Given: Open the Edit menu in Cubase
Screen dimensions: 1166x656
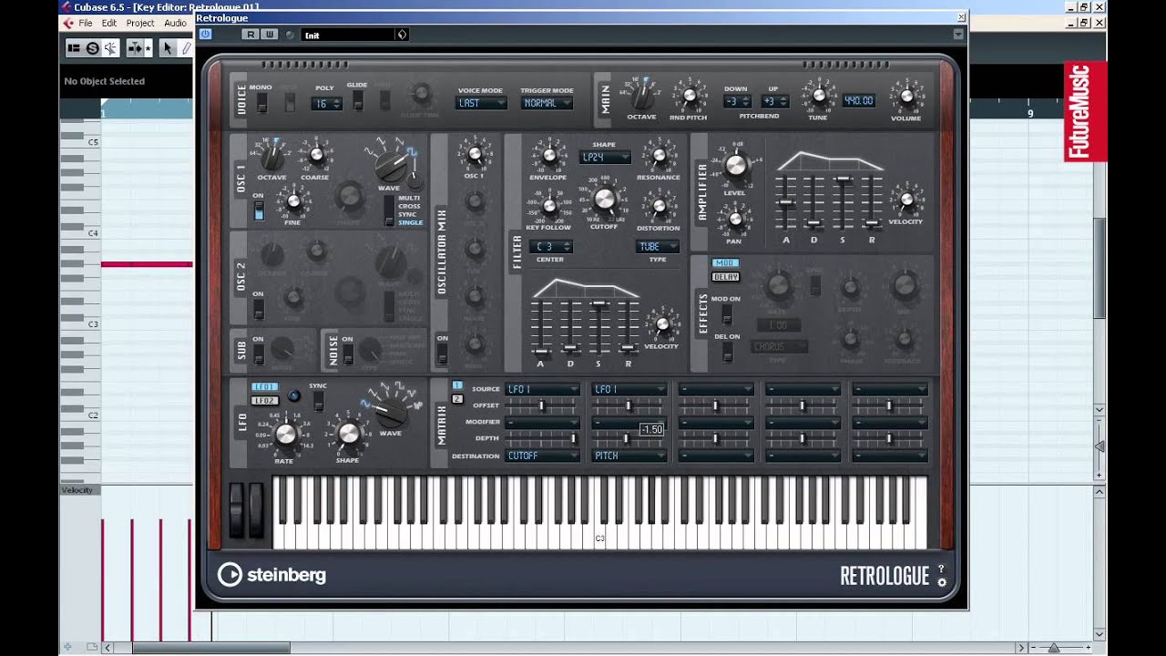Looking at the screenshot, I should (x=109, y=23).
